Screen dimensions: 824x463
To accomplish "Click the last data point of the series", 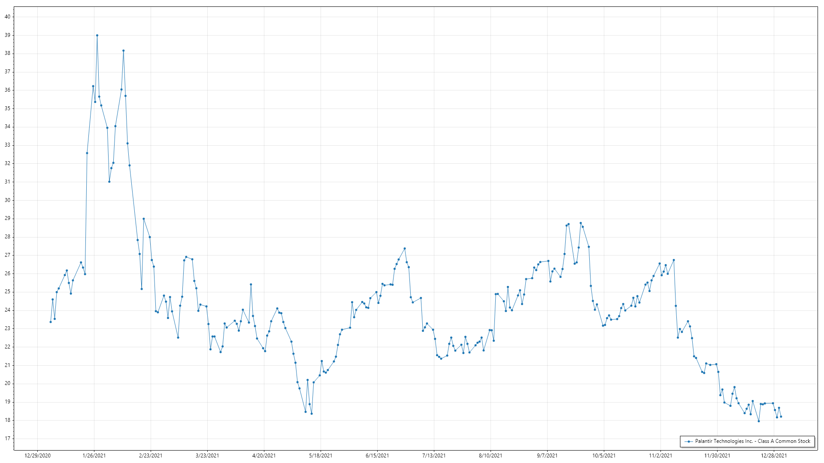I will tap(781, 417).
